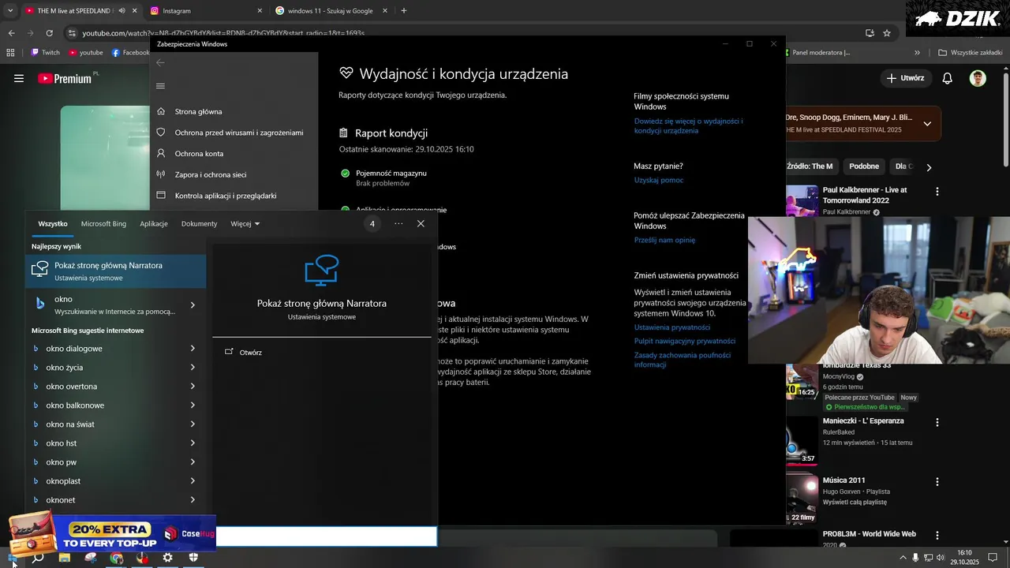This screenshot has height=568, width=1010.
Task: Expand okno balkonowe suggestion arrow
Action: (193, 405)
